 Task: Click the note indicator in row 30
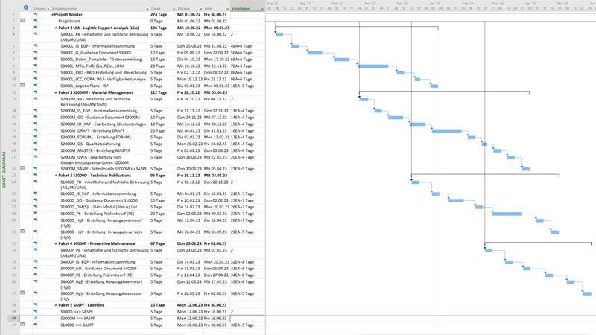tap(23, 232)
